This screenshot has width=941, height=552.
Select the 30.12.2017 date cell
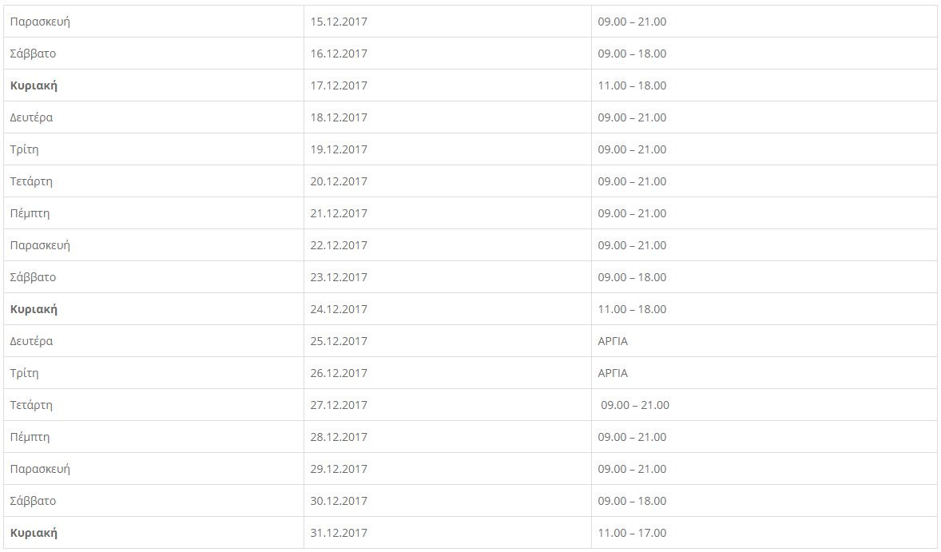pyautogui.click(x=339, y=501)
